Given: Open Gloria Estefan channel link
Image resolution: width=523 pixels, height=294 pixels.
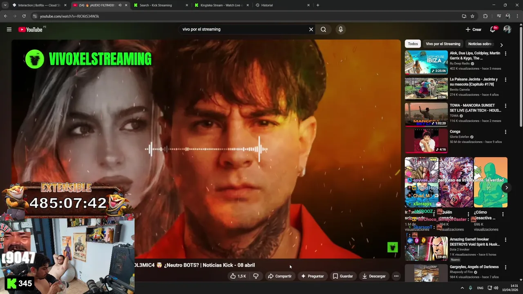Looking at the screenshot, I should pyautogui.click(x=459, y=137).
